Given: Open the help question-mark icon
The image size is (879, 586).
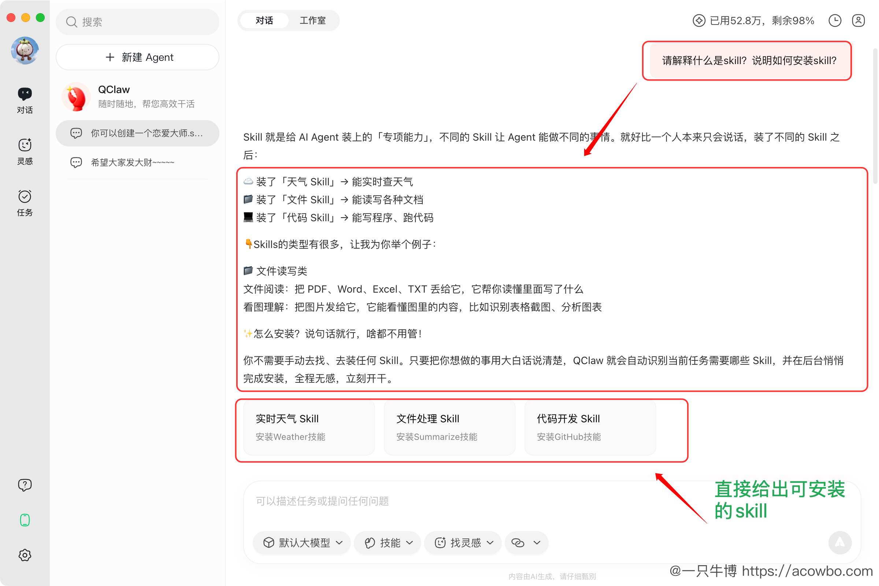Looking at the screenshot, I should 25,485.
